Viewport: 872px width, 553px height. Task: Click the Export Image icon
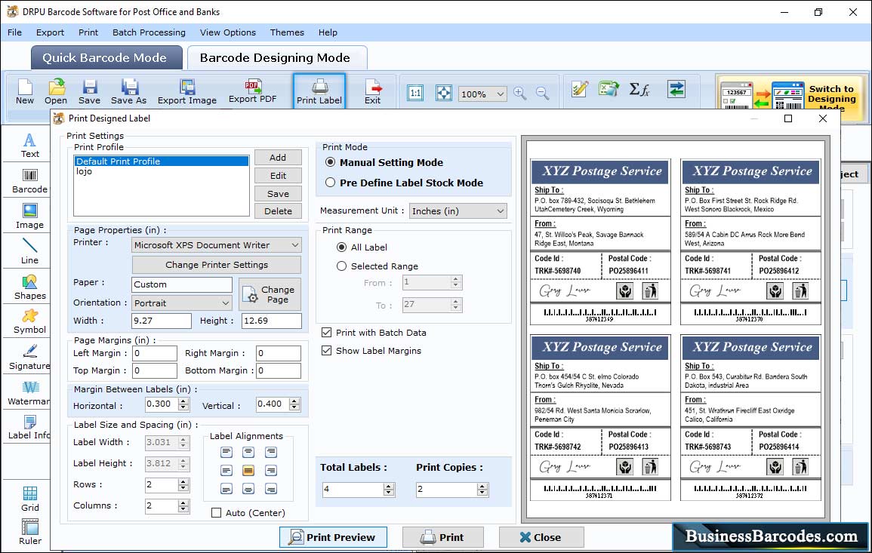click(x=187, y=92)
